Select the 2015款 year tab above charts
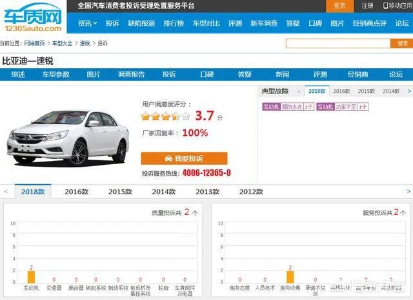413x300 pixels. (120, 192)
